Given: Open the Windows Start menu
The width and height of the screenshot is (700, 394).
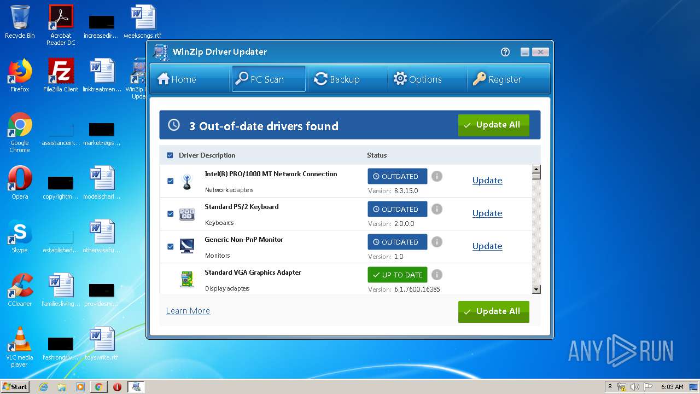Looking at the screenshot, I should tap(15, 386).
